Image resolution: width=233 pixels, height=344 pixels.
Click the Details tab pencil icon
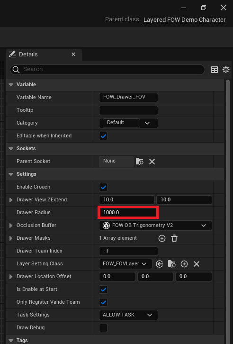tap(12, 54)
